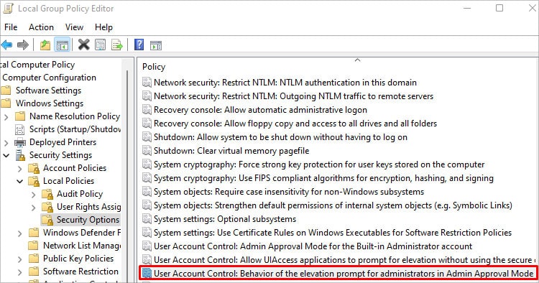The height and width of the screenshot is (283, 539).
Task: Click the Export List toolbar icon
Action: pyautogui.click(x=117, y=45)
